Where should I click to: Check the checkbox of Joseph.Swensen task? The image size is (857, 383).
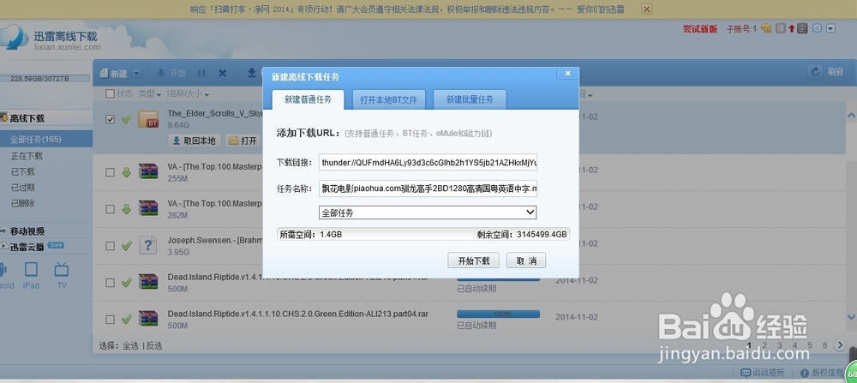coord(110,246)
